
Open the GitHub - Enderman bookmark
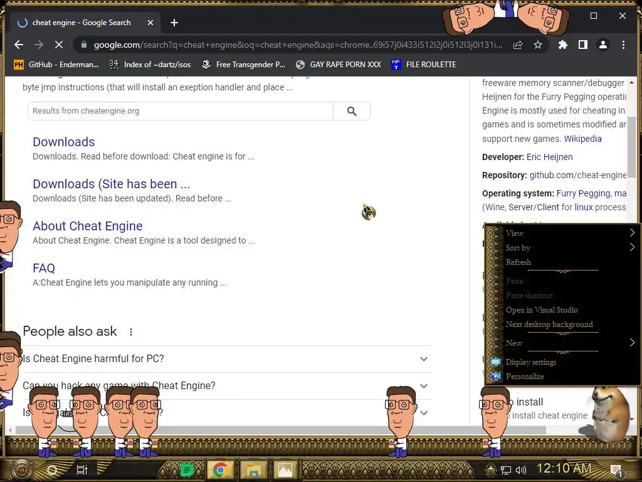pyautogui.click(x=56, y=65)
